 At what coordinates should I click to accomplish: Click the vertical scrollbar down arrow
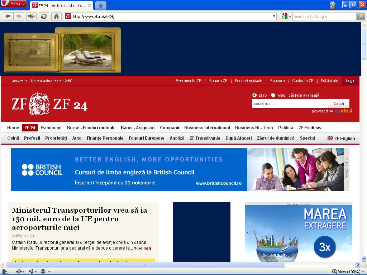pos(364,259)
